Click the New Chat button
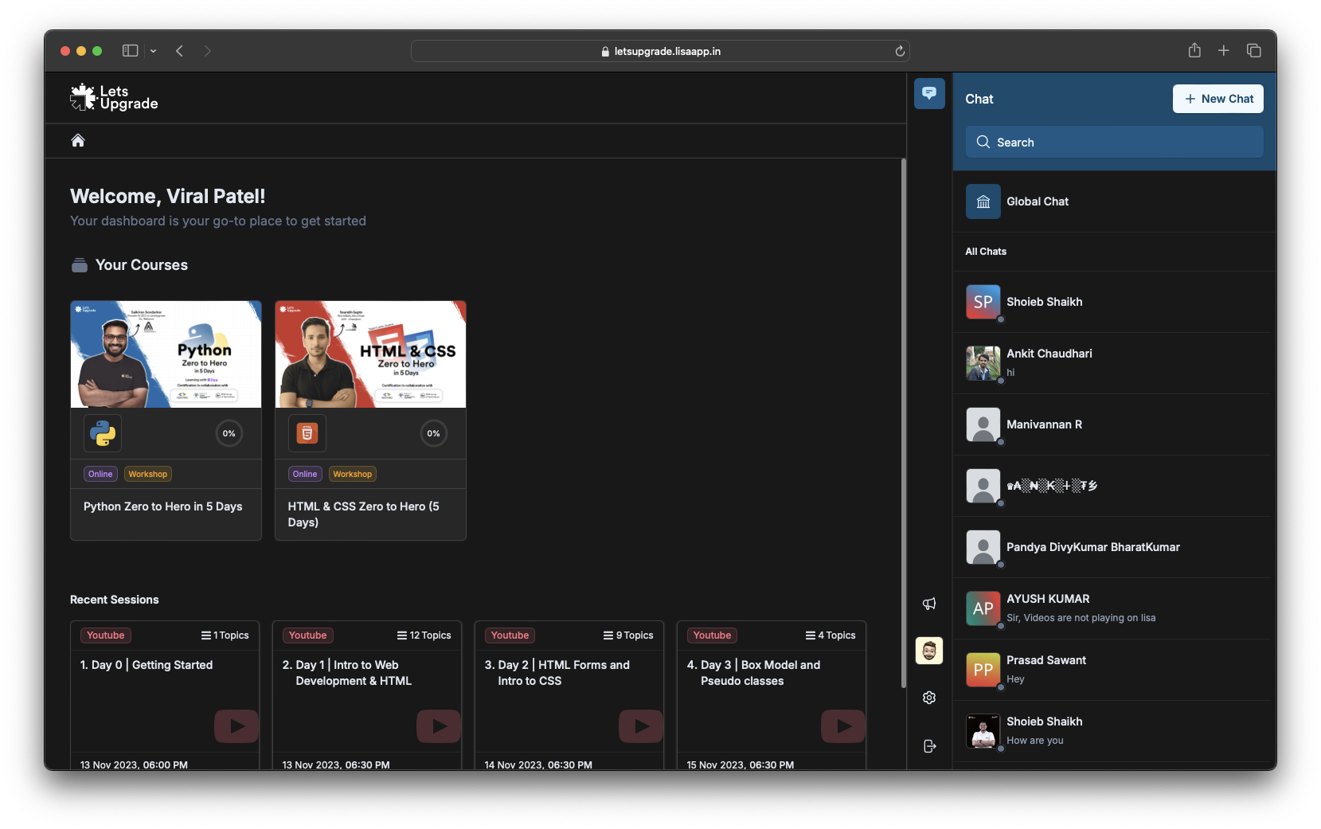1321x829 pixels. (x=1218, y=99)
